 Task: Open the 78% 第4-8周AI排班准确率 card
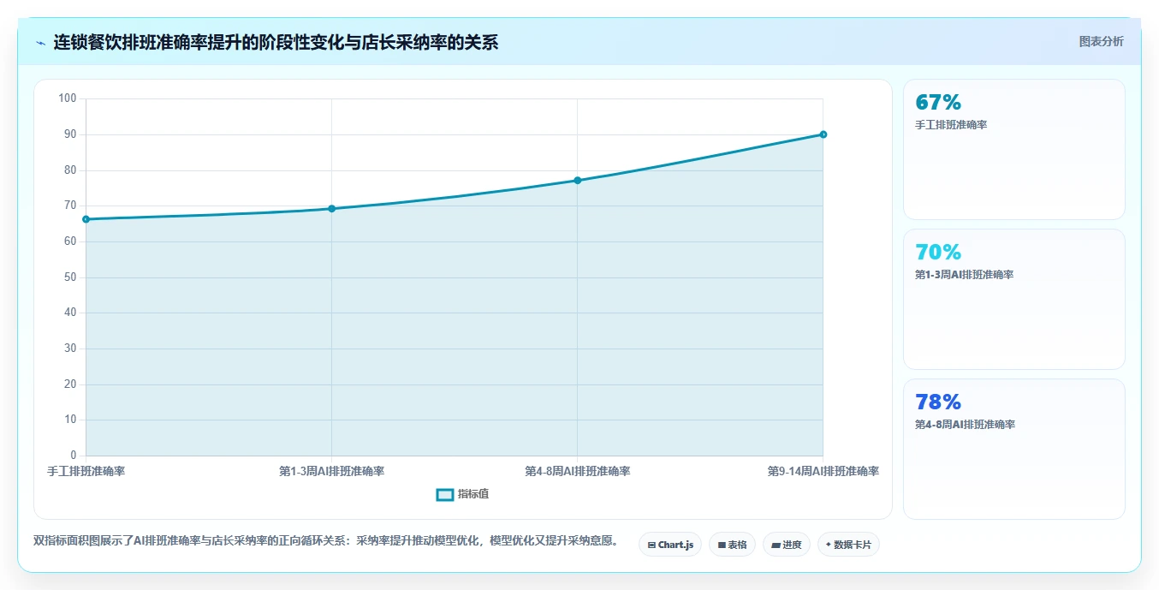tap(1014, 450)
